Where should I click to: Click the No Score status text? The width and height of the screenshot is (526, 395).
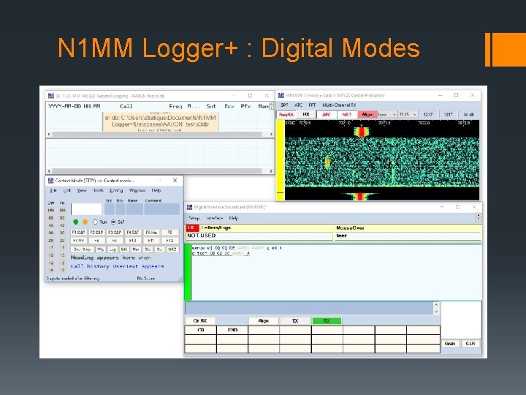pyautogui.click(x=146, y=279)
